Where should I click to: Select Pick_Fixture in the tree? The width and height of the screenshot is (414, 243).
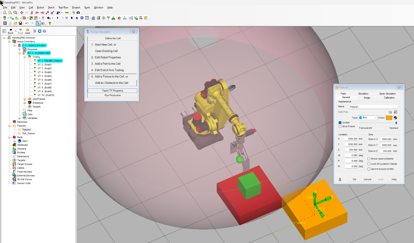coord(28,134)
